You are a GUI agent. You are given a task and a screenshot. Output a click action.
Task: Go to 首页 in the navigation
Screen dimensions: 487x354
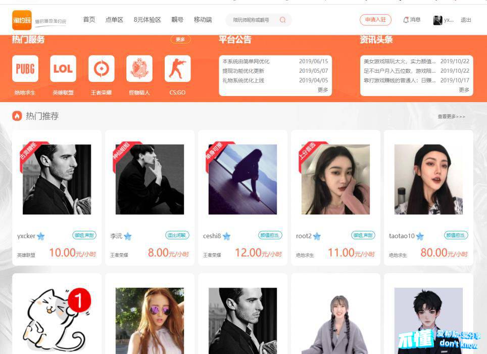click(x=89, y=20)
